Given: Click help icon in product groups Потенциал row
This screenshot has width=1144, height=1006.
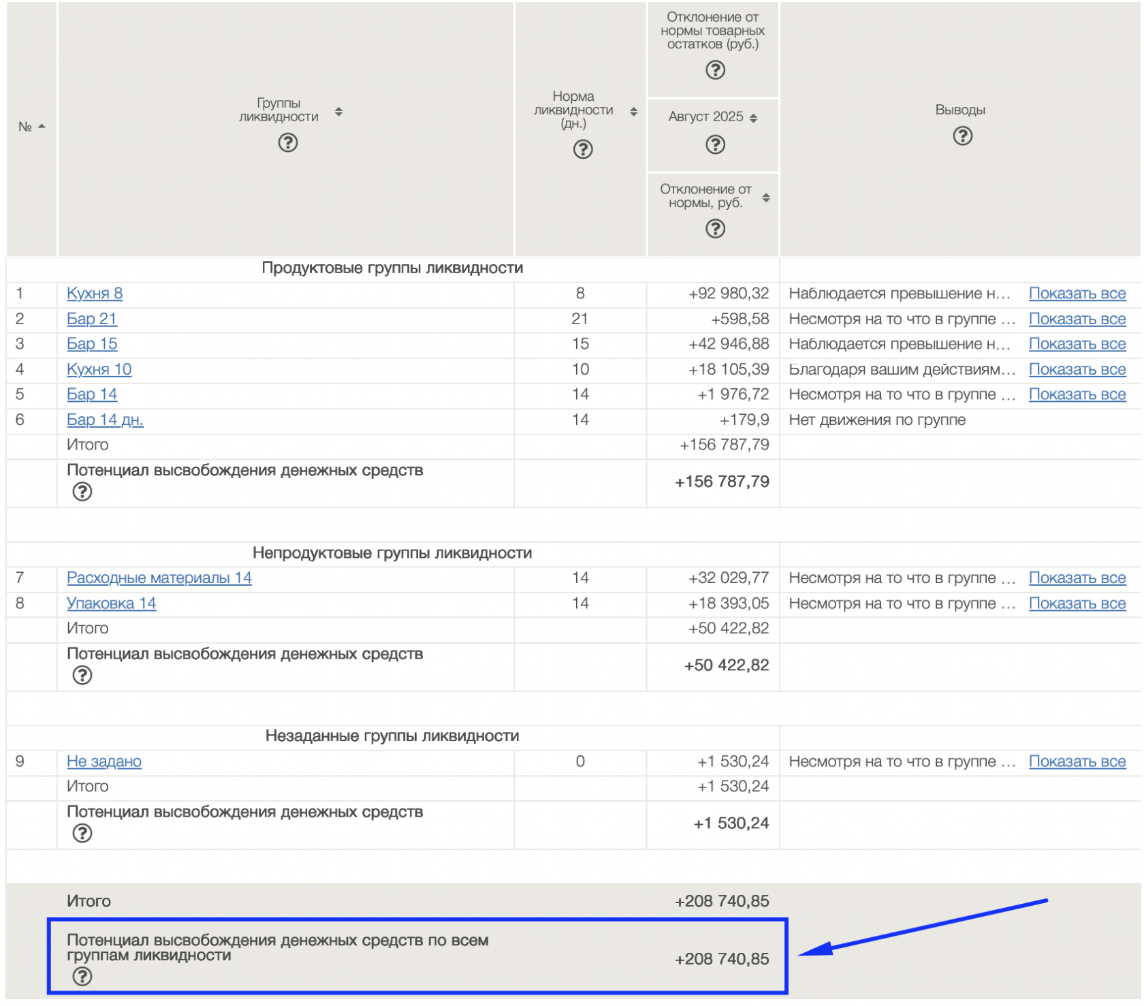Looking at the screenshot, I should pyautogui.click(x=82, y=492).
